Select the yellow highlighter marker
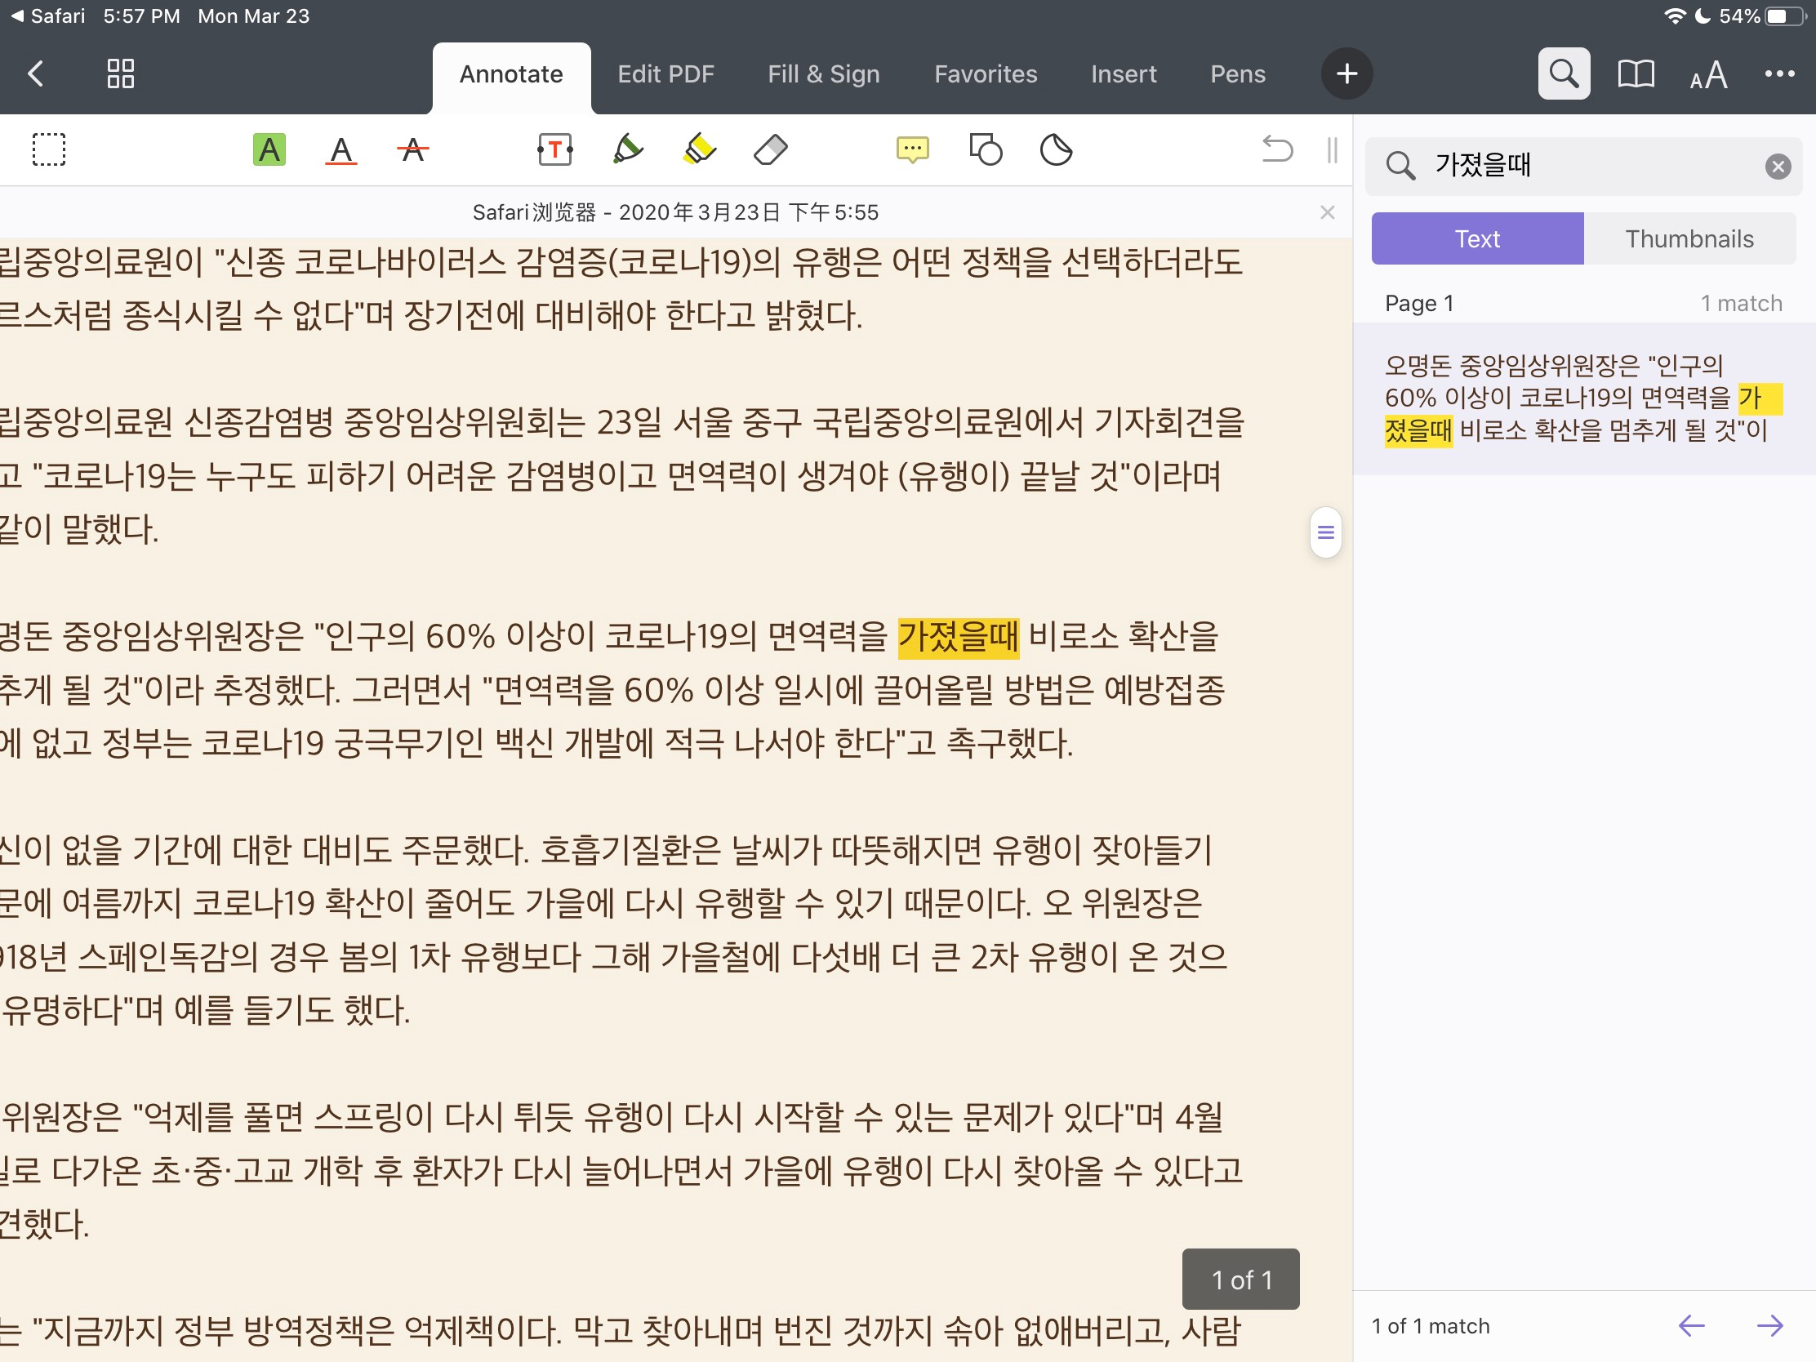Screen dimensions: 1816x1362 (x=699, y=150)
